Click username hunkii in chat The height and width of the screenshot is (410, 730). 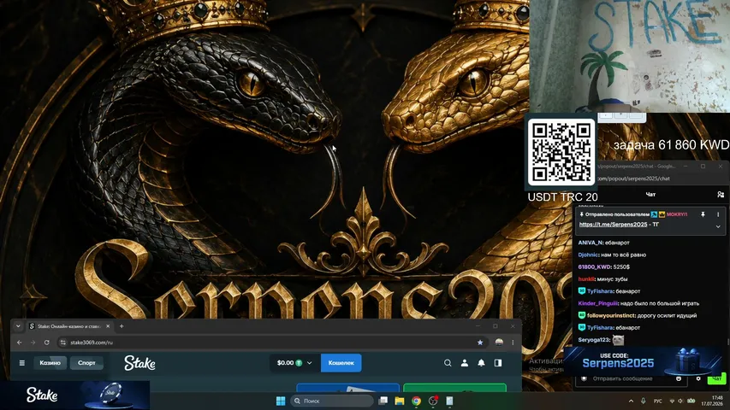pyautogui.click(x=586, y=279)
